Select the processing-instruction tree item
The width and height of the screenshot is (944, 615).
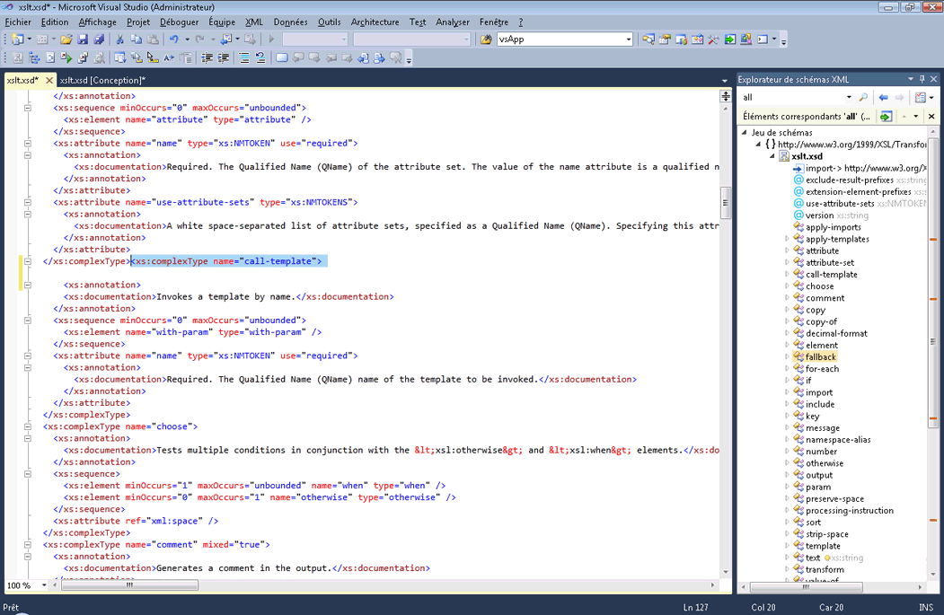click(x=850, y=510)
